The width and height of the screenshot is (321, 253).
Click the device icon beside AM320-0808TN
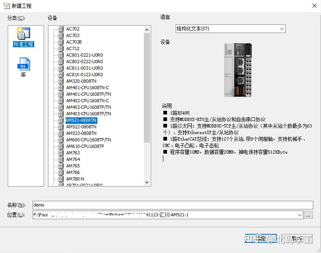tap(61, 81)
